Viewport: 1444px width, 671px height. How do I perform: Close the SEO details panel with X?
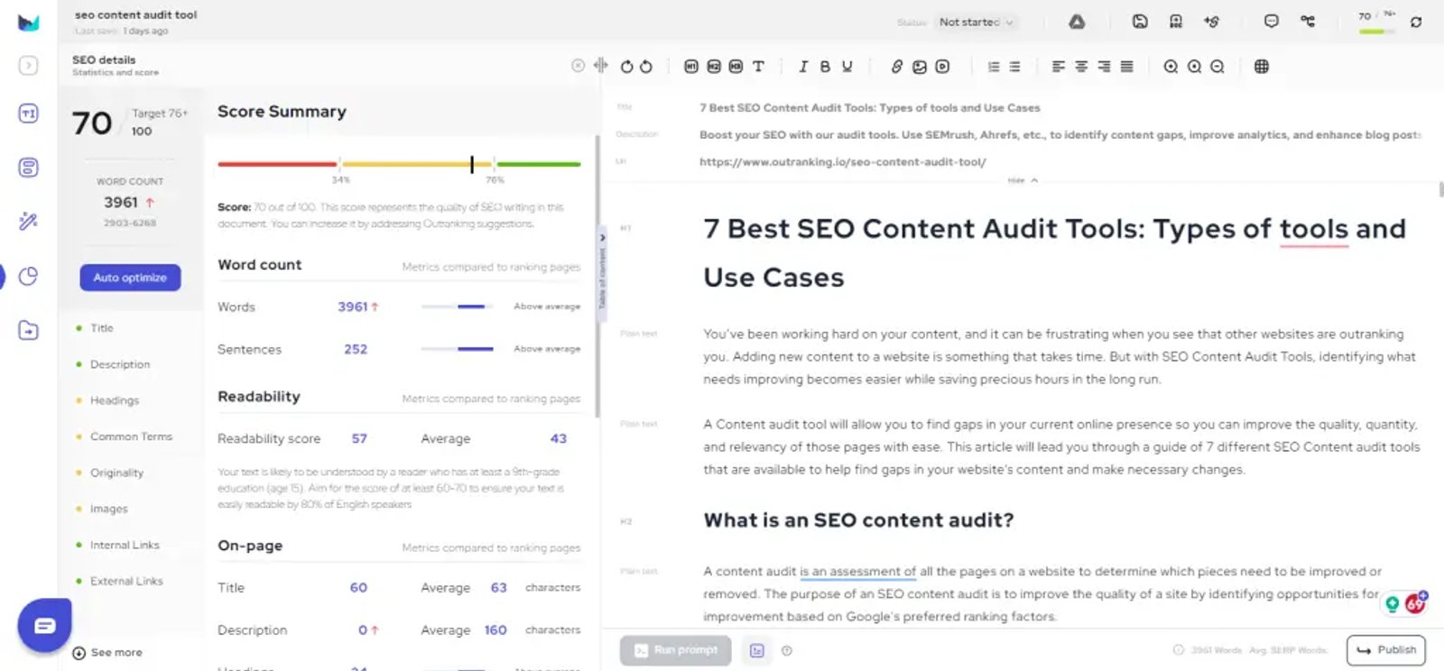(578, 66)
